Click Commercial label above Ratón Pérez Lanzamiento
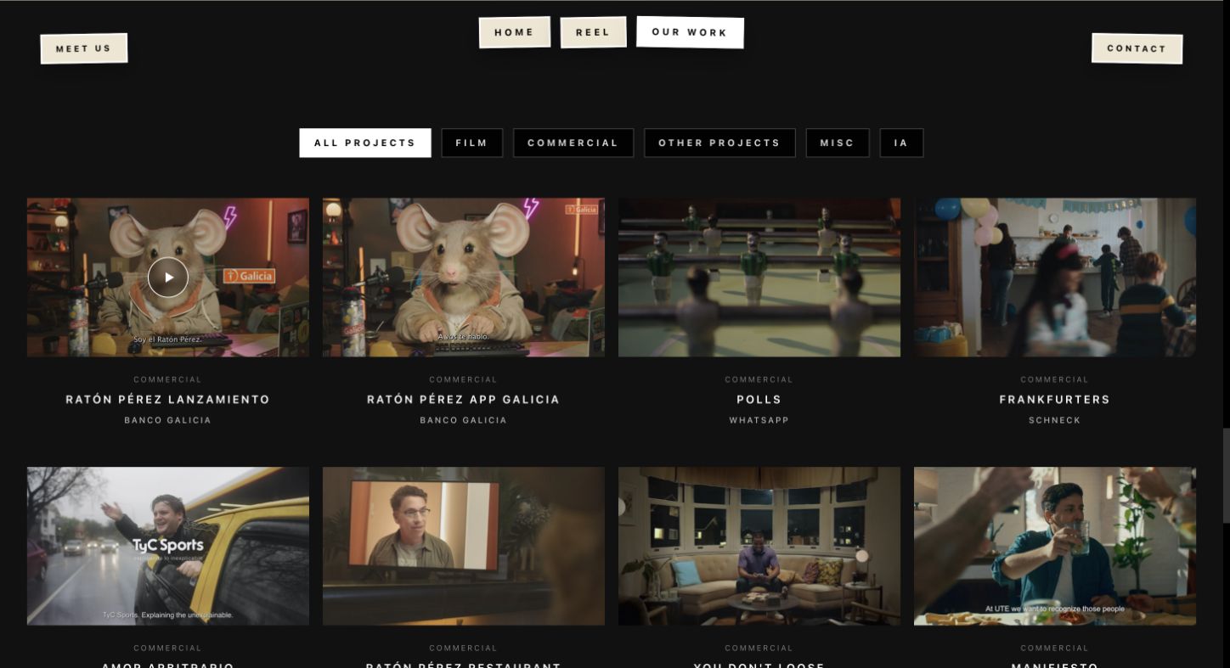Screen dimensions: 1230x668 tap(168, 379)
